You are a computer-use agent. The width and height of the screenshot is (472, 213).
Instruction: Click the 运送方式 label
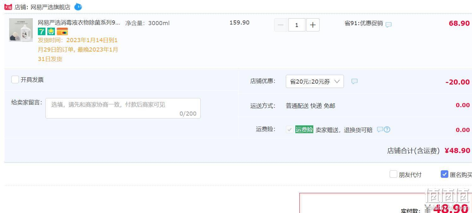point(263,106)
